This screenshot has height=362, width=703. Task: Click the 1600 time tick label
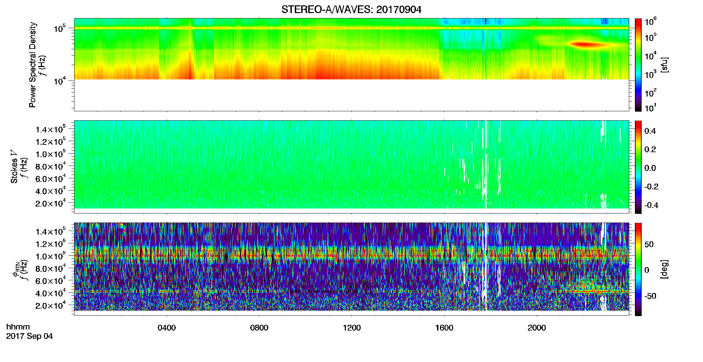click(x=444, y=328)
